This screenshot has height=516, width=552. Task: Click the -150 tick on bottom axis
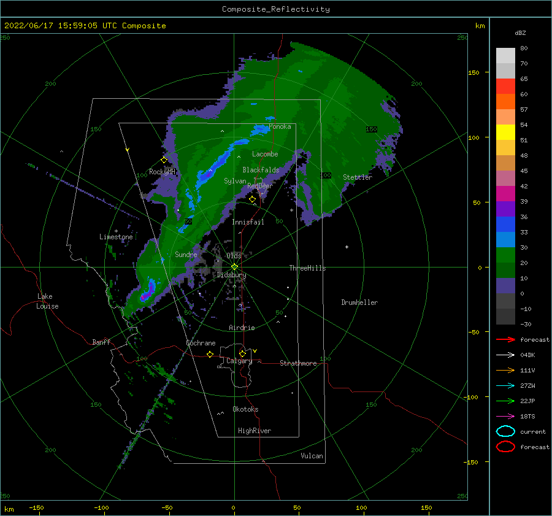click(x=36, y=507)
